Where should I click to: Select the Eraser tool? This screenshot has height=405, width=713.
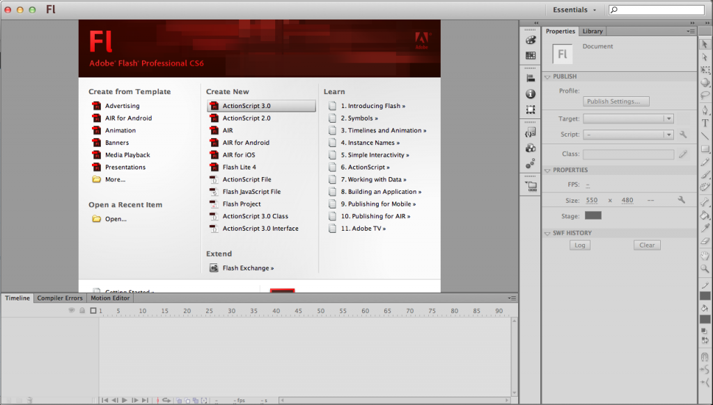click(x=705, y=240)
